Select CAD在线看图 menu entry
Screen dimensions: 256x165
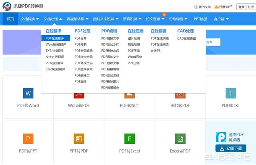click(186, 38)
